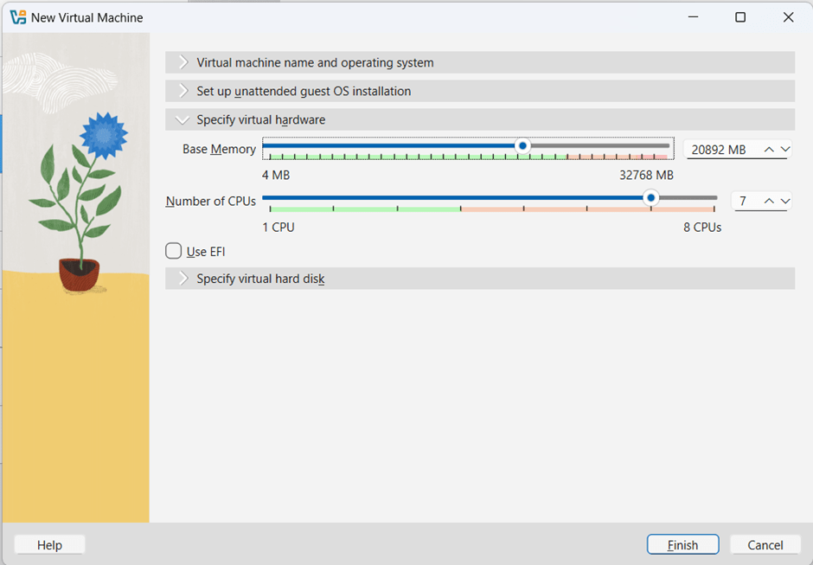Minimize the New Virtual Machine window
Screen dimensions: 813x565
coord(693,17)
